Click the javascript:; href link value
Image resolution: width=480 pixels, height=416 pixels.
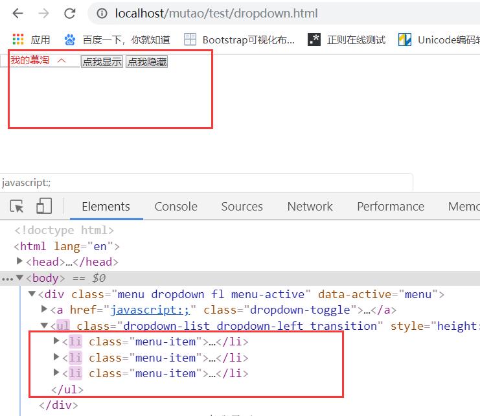[150, 310]
